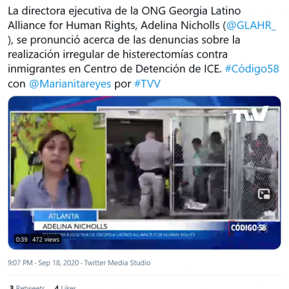The width and height of the screenshot is (289, 289).
Task: Open the #TVV hashtag link
Action: point(147,84)
